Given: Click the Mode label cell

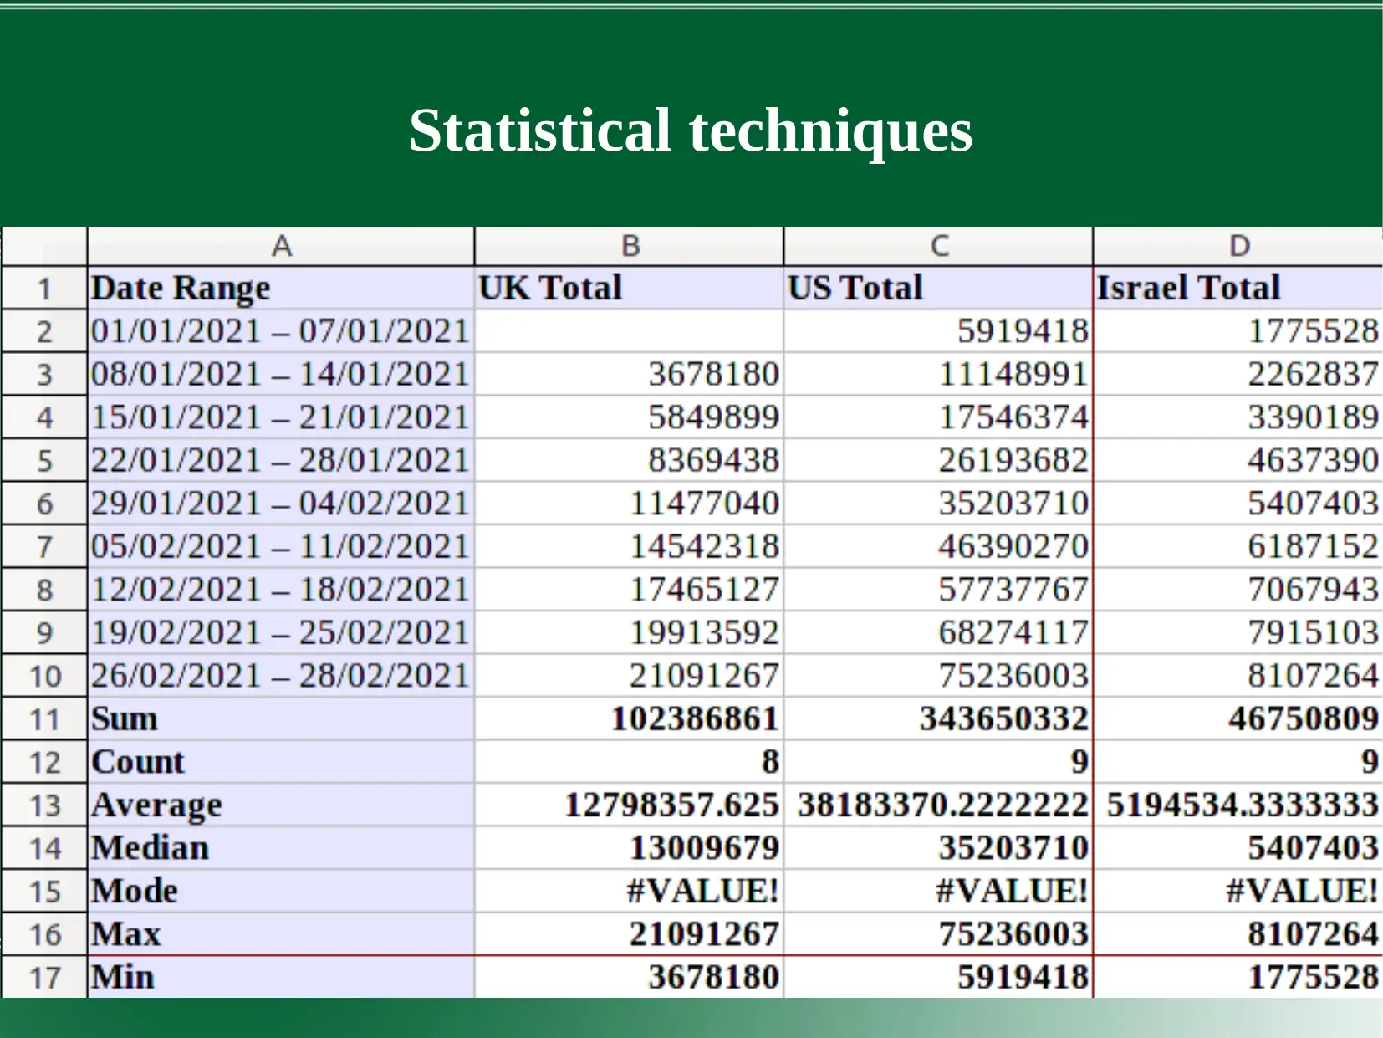Looking at the screenshot, I should 281,892.
